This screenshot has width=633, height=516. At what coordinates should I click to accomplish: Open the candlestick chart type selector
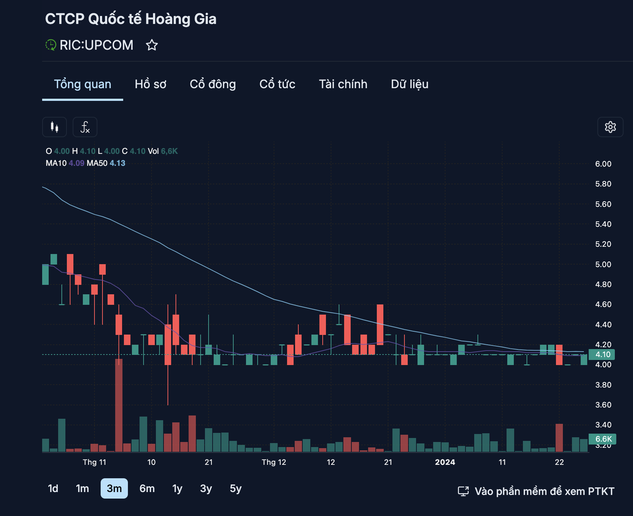(55, 127)
